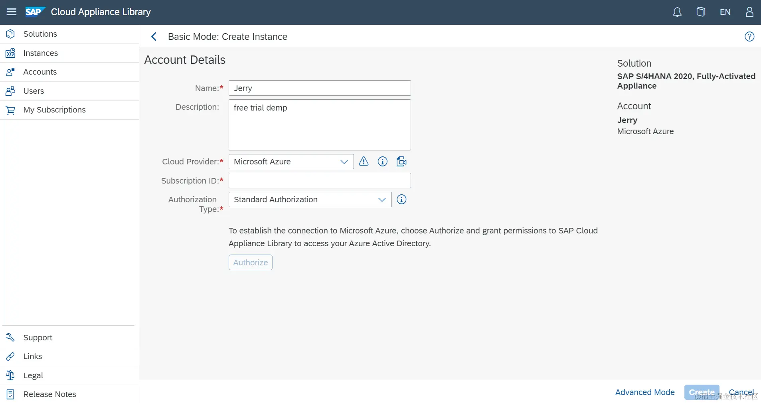The height and width of the screenshot is (403, 761).
Task: Click the Instances sidebar icon
Action: coord(10,53)
